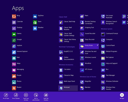
Task: Open Classic Shell Help icon
Action: point(61,22)
